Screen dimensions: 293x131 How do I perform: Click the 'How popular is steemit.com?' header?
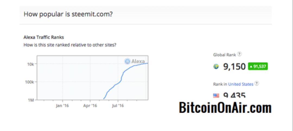68,14
